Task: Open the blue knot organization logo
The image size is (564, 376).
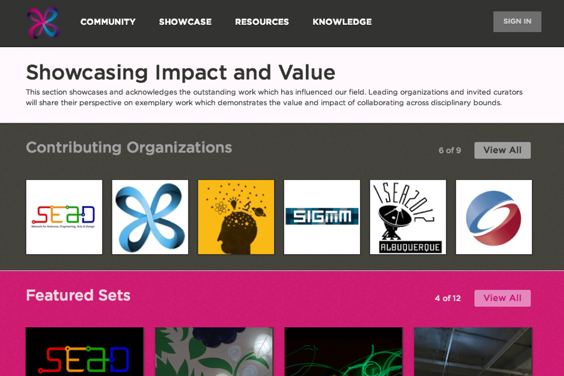Action: 150,217
